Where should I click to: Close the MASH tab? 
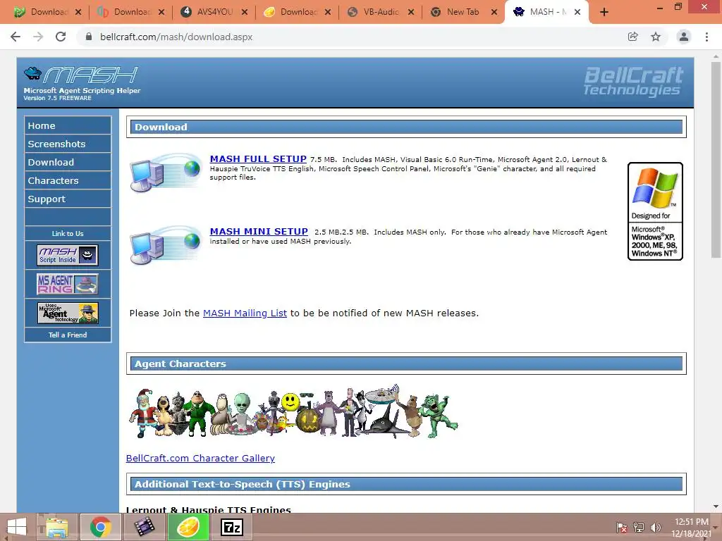pyautogui.click(x=577, y=12)
